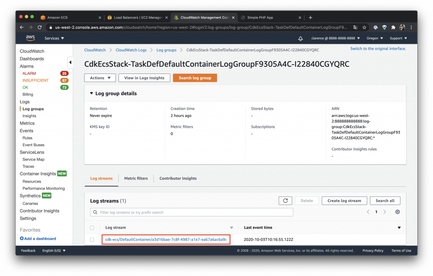Open a new browser tab with plus
433x276 pixels.
coord(310,17)
